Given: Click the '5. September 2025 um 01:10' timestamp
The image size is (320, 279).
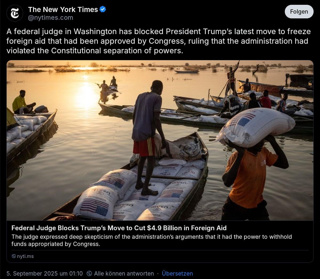Looking at the screenshot, I should (45, 274).
